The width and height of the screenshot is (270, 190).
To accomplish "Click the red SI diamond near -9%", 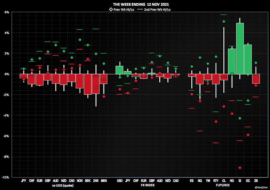I will tap(240, 168).
